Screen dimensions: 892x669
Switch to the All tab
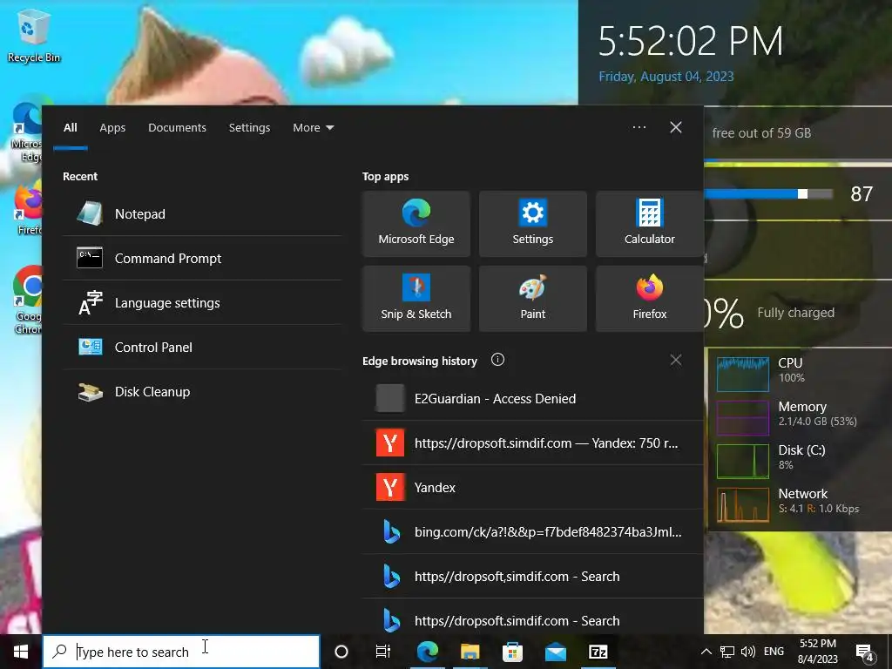click(x=70, y=128)
